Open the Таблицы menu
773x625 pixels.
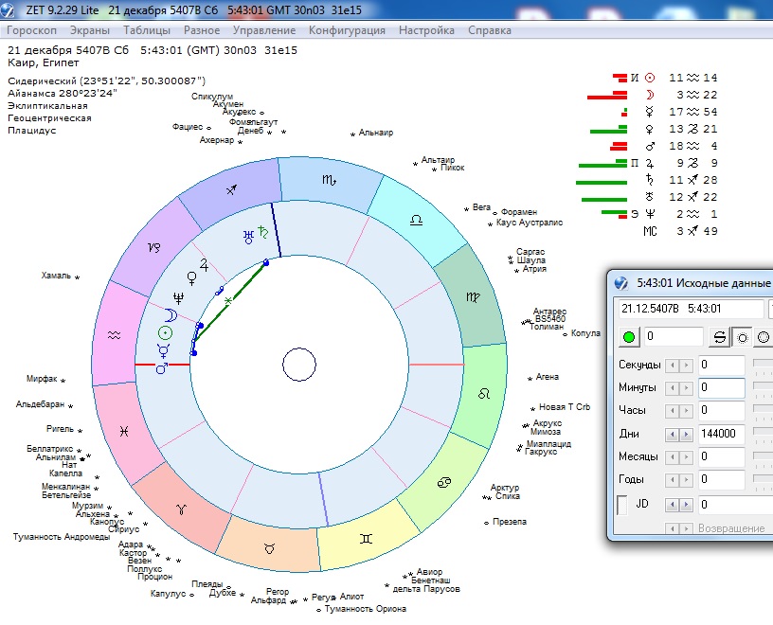147,30
